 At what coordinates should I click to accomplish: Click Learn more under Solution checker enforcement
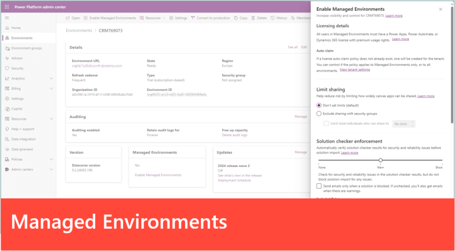349,152
